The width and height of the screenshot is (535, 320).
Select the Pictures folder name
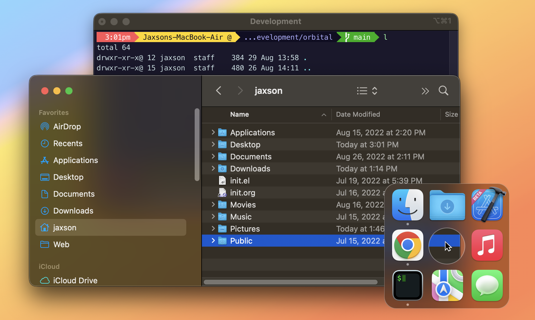click(x=245, y=229)
